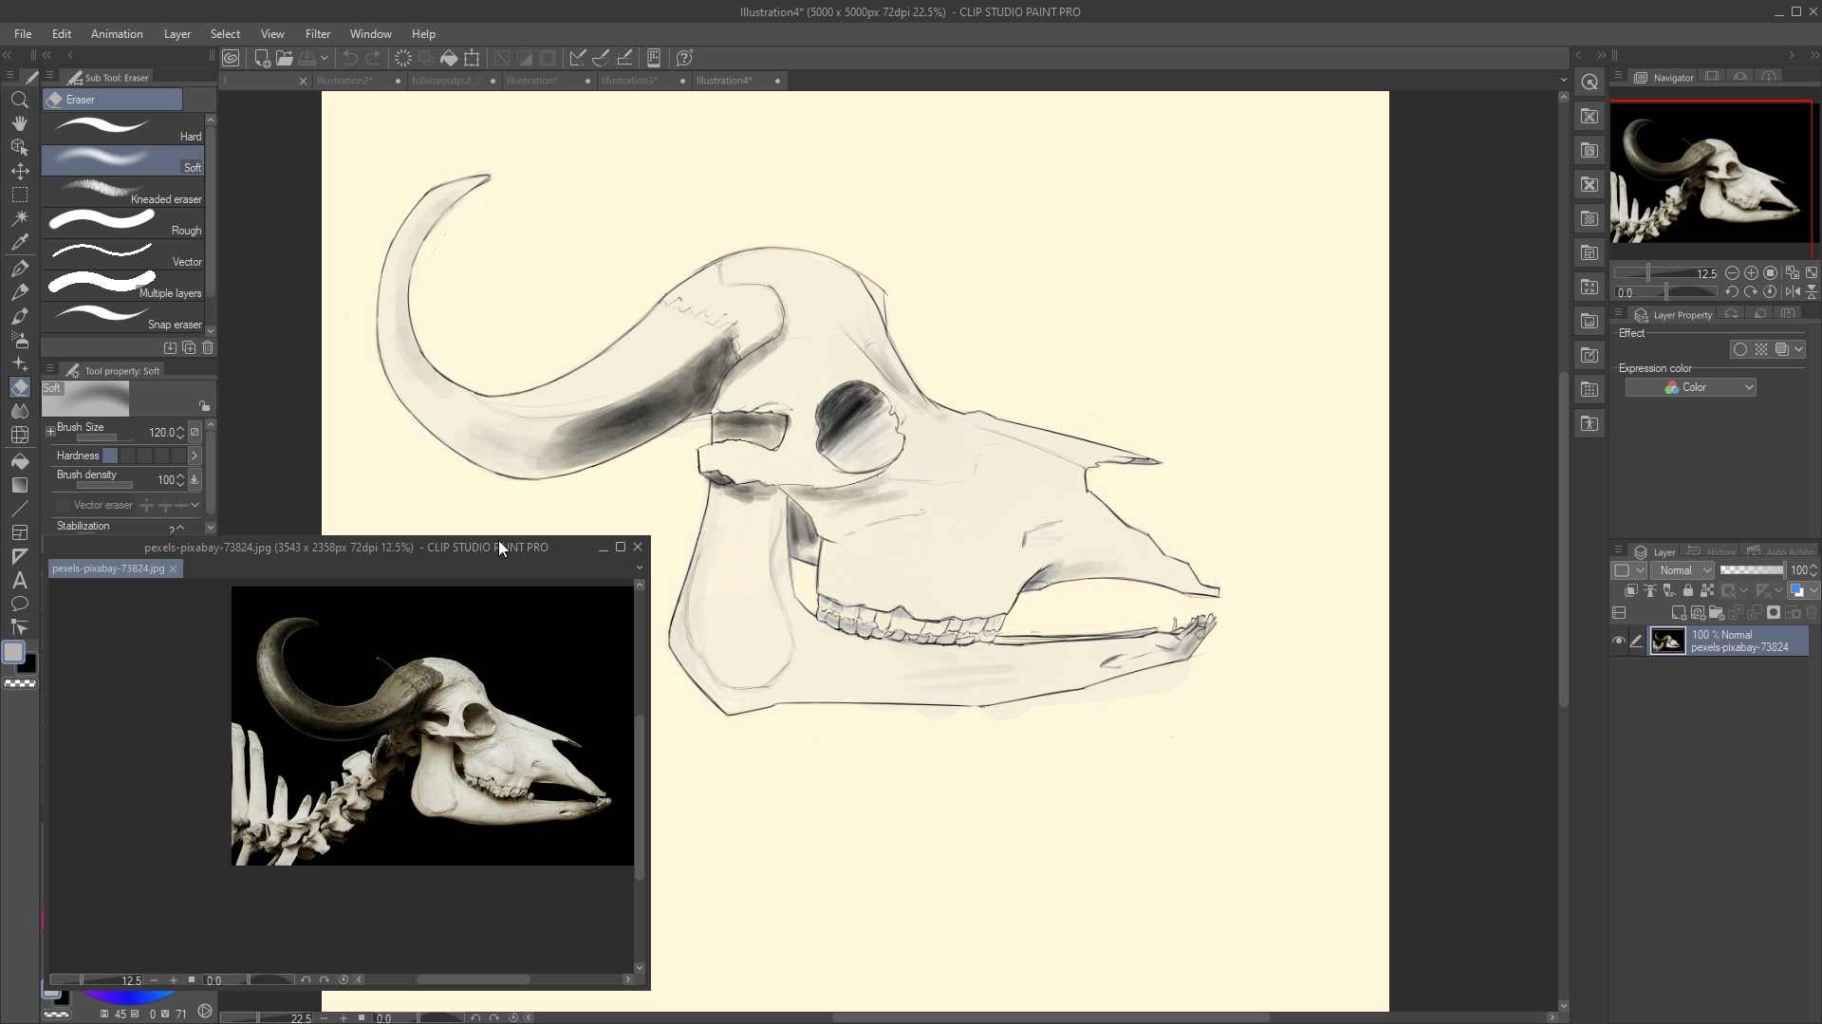Toggle Tone effect in Layer Property
This screenshot has width=1822, height=1024.
click(x=1761, y=349)
